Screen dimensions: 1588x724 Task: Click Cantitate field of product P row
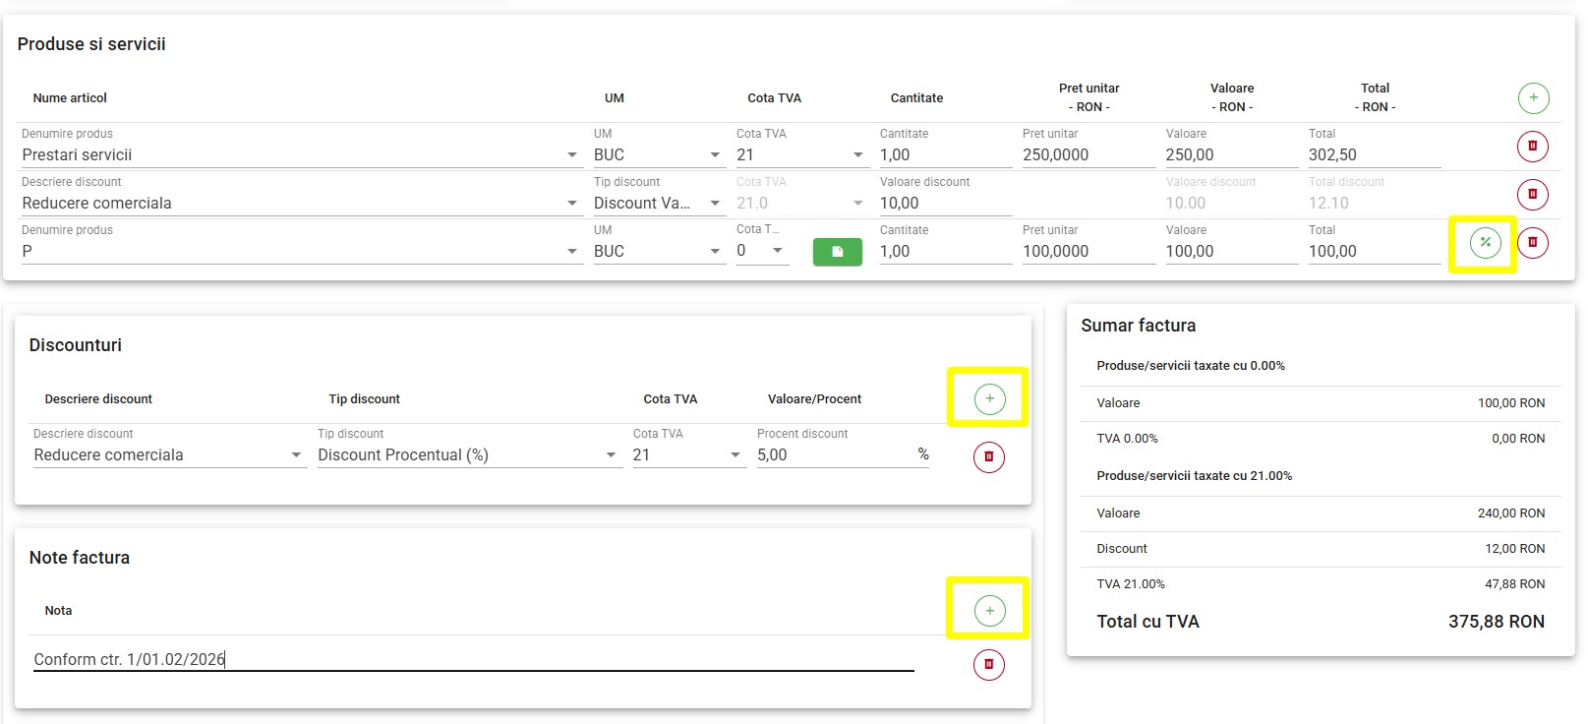(x=944, y=252)
